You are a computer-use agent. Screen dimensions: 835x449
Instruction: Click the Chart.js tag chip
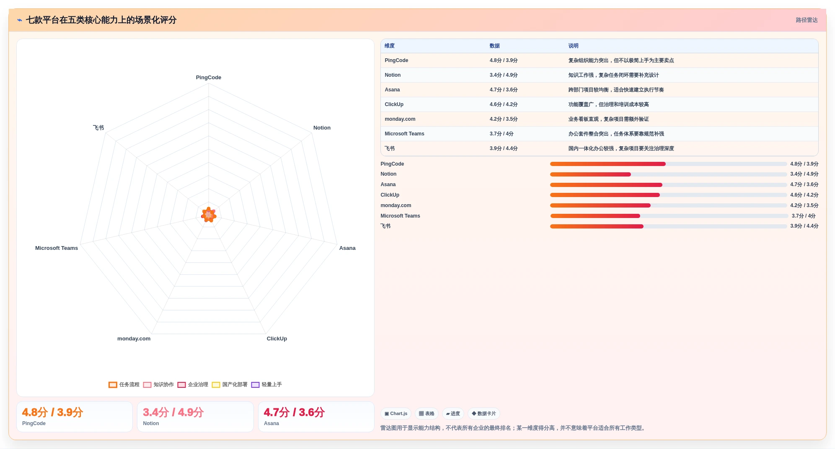click(396, 414)
